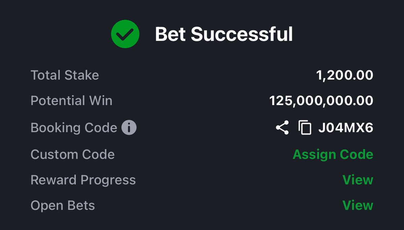
Task: Select the J04MX6 booking code text
Action: coord(346,128)
